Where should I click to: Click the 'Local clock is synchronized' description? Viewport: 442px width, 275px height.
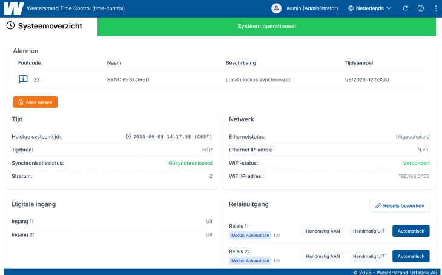pos(259,79)
